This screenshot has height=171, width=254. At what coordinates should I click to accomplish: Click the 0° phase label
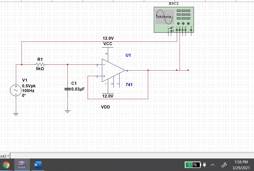(24, 95)
